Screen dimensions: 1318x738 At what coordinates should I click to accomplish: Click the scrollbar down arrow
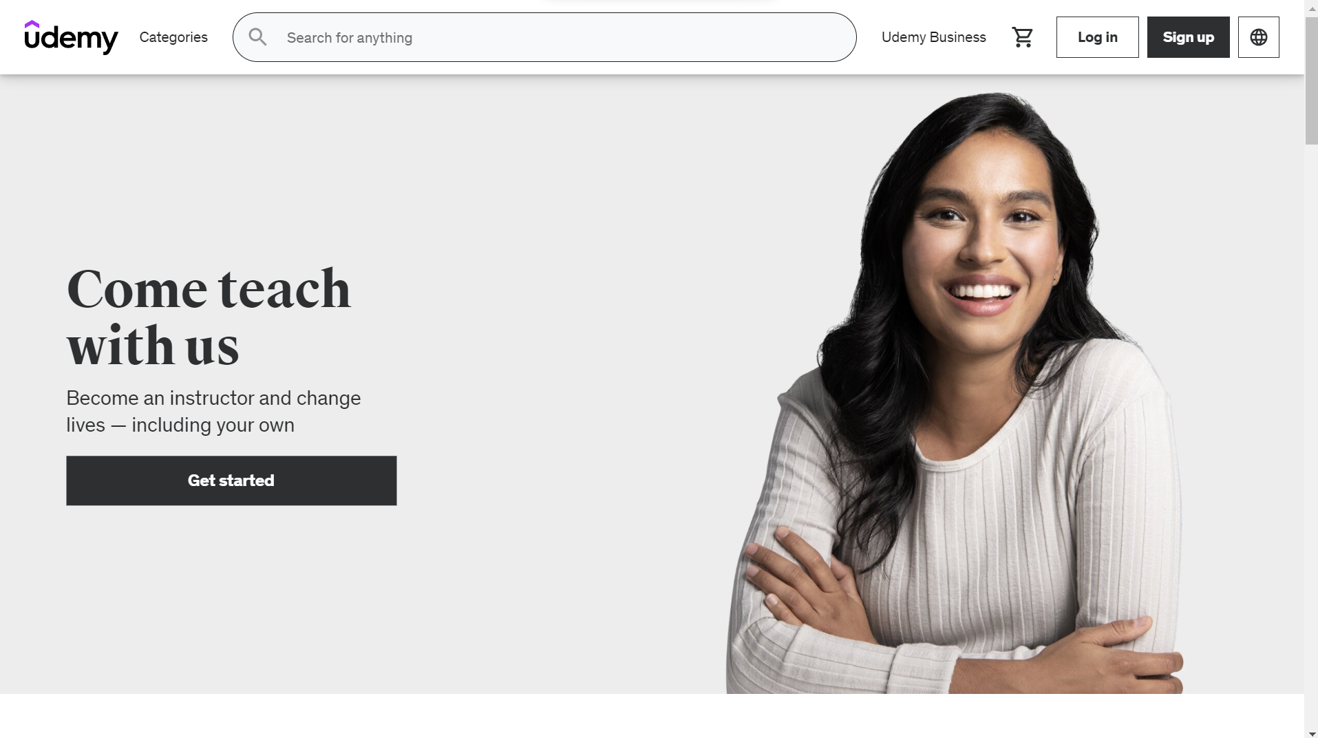pos(1311,732)
